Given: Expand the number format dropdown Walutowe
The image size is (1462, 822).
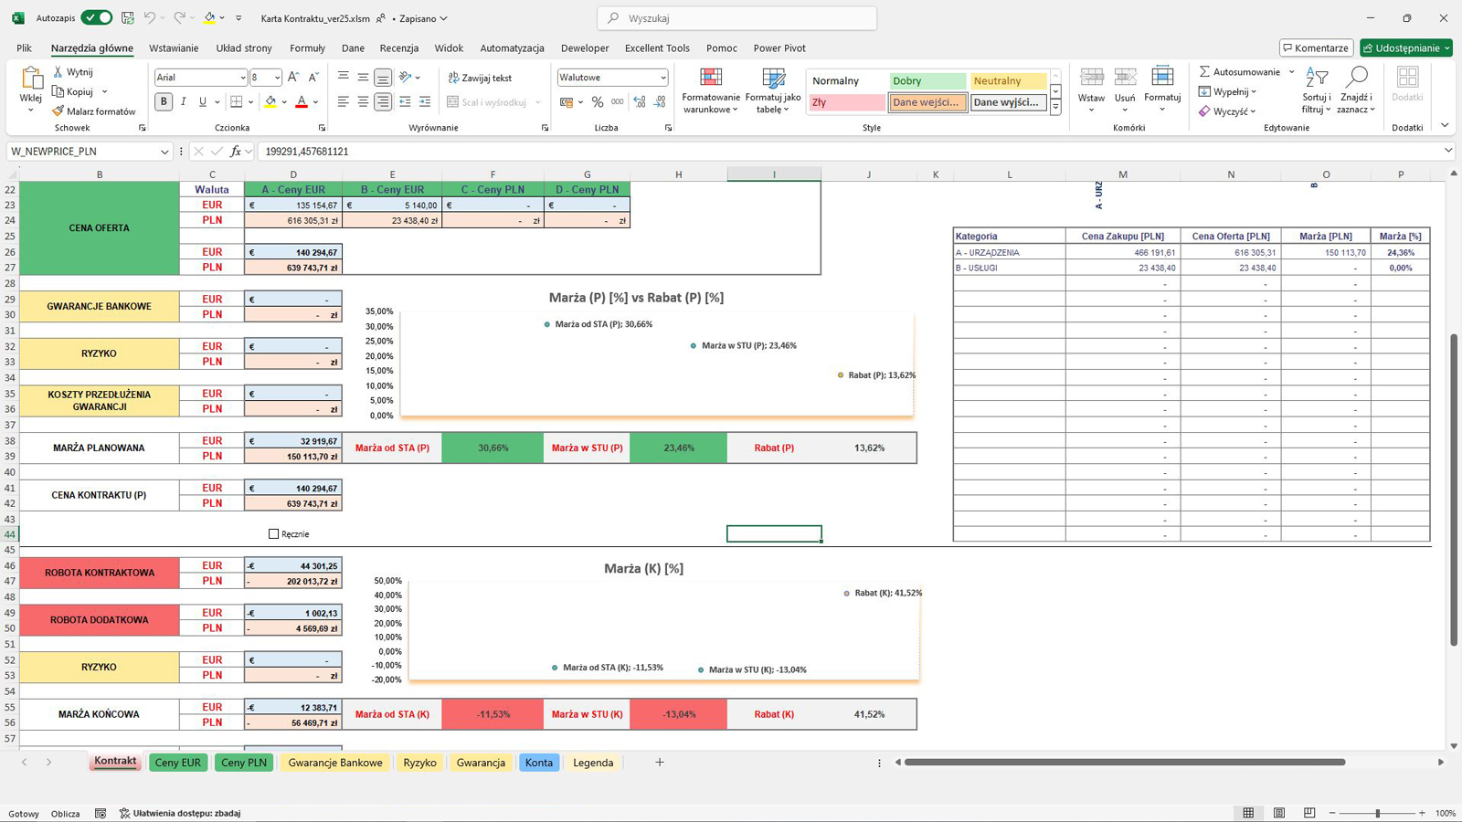Looking at the screenshot, I should [x=662, y=78].
